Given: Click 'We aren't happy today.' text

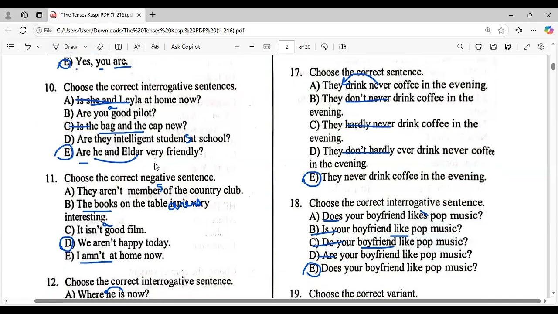Looking at the screenshot, I should (124, 243).
